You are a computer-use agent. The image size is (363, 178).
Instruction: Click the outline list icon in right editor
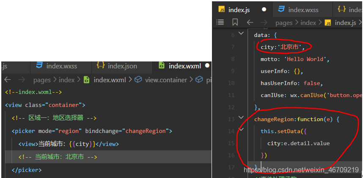[220, 22]
